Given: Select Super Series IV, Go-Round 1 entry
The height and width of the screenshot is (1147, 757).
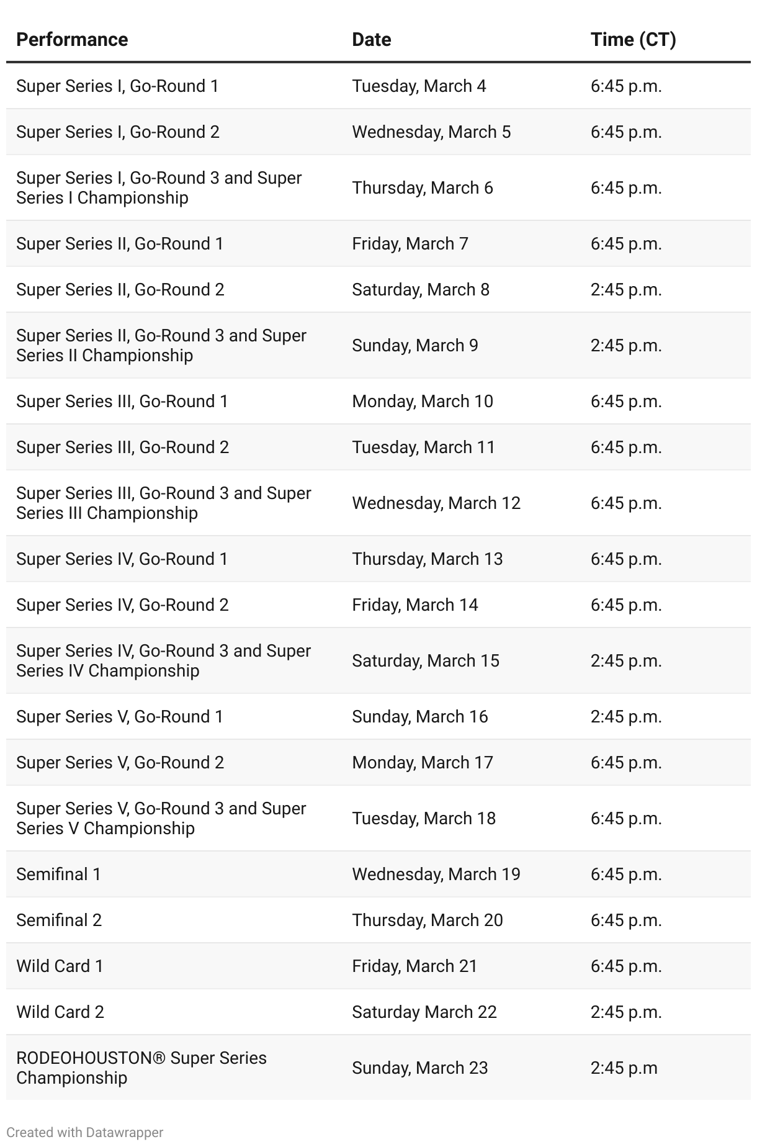Looking at the screenshot, I should click(x=122, y=559).
